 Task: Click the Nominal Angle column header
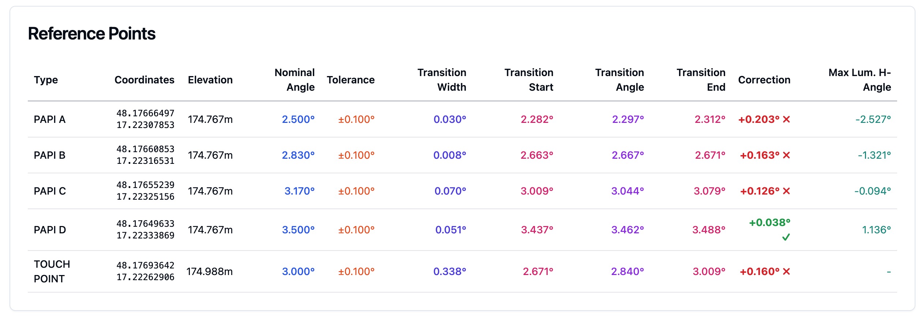295,80
